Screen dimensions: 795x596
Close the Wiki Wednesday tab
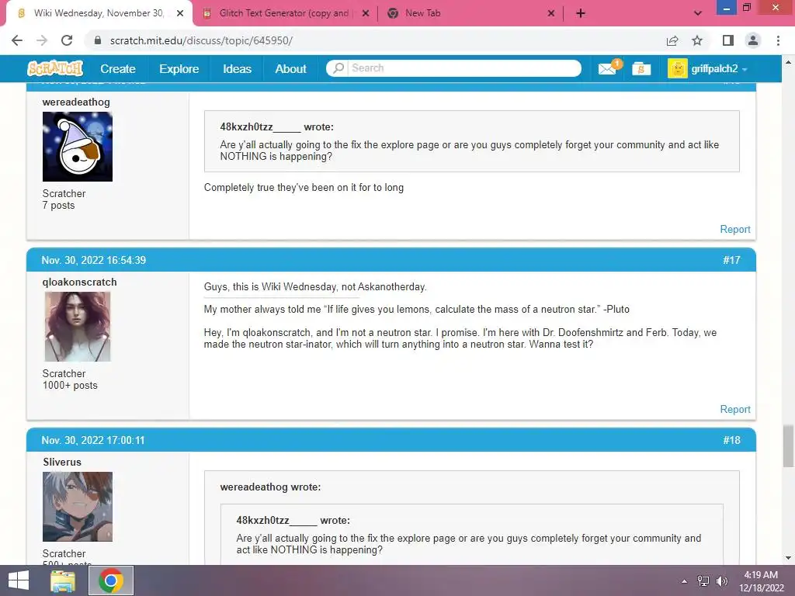pyautogui.click(x=180, y=14)
